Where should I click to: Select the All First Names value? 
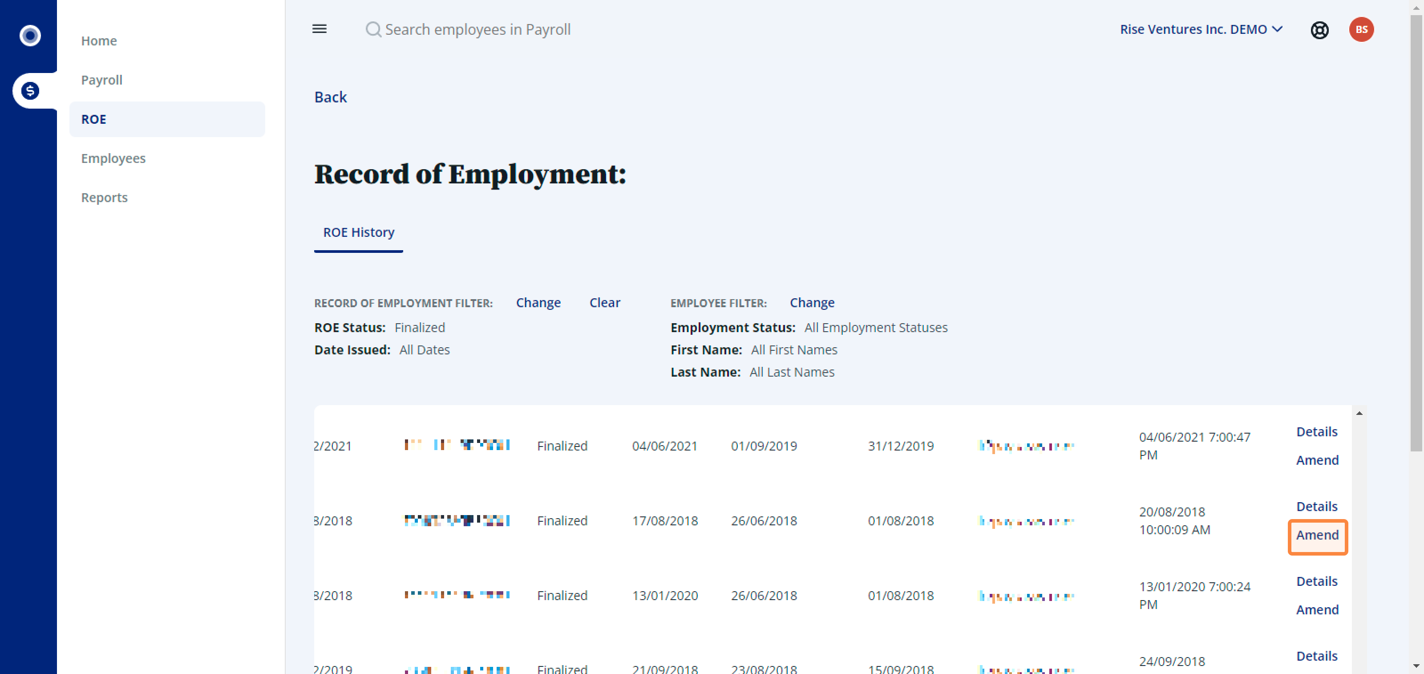pyautogui.click(x=794, y=350)
